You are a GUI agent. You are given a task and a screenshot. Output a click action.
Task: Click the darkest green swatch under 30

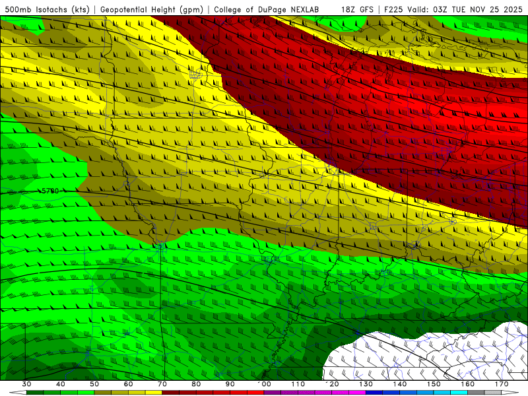pyautogui.click(x=35, y=393)
